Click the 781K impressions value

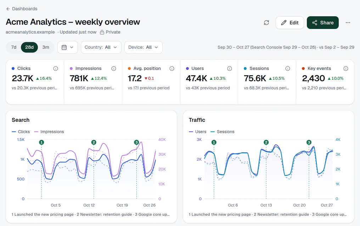point(79,78)
